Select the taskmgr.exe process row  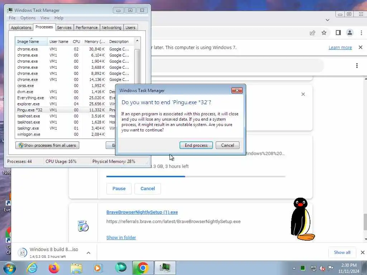tap(66, 128)
